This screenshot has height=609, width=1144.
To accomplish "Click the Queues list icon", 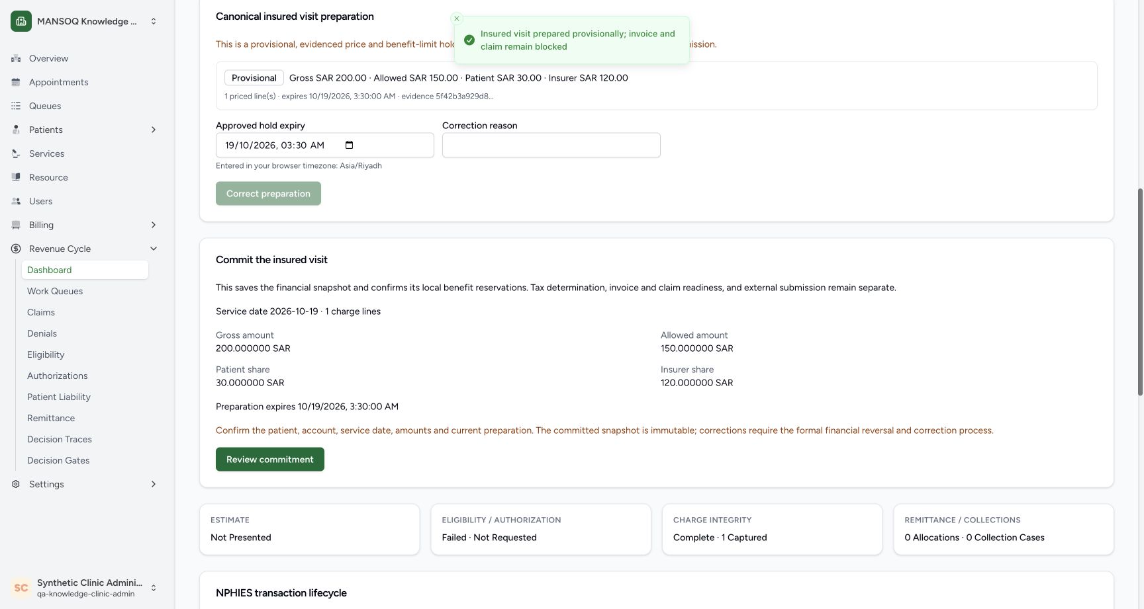I will point(16,106).
